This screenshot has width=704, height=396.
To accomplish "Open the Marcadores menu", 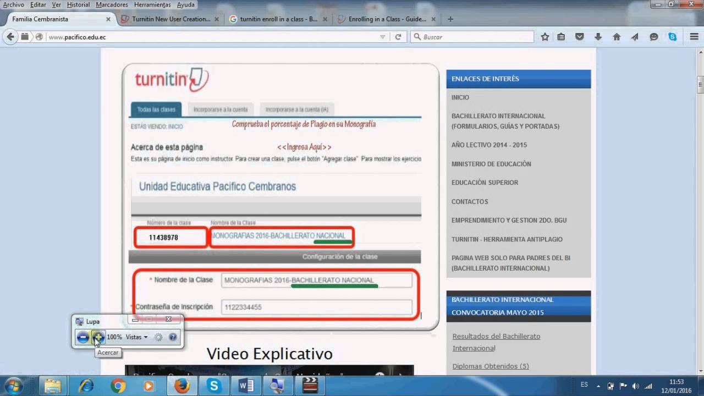I will click(x=112, y=4).
